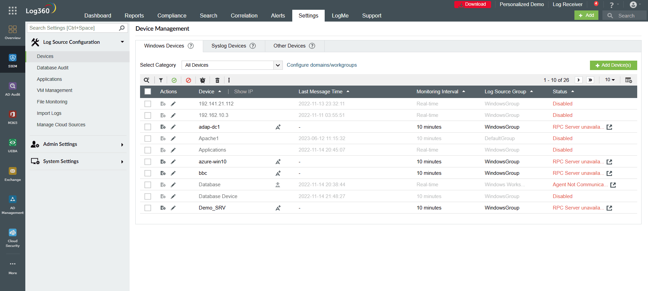Check the box for 192.162.10.3
The width and height of the screenshot is (648, 291).
click(x=148, y=115)
